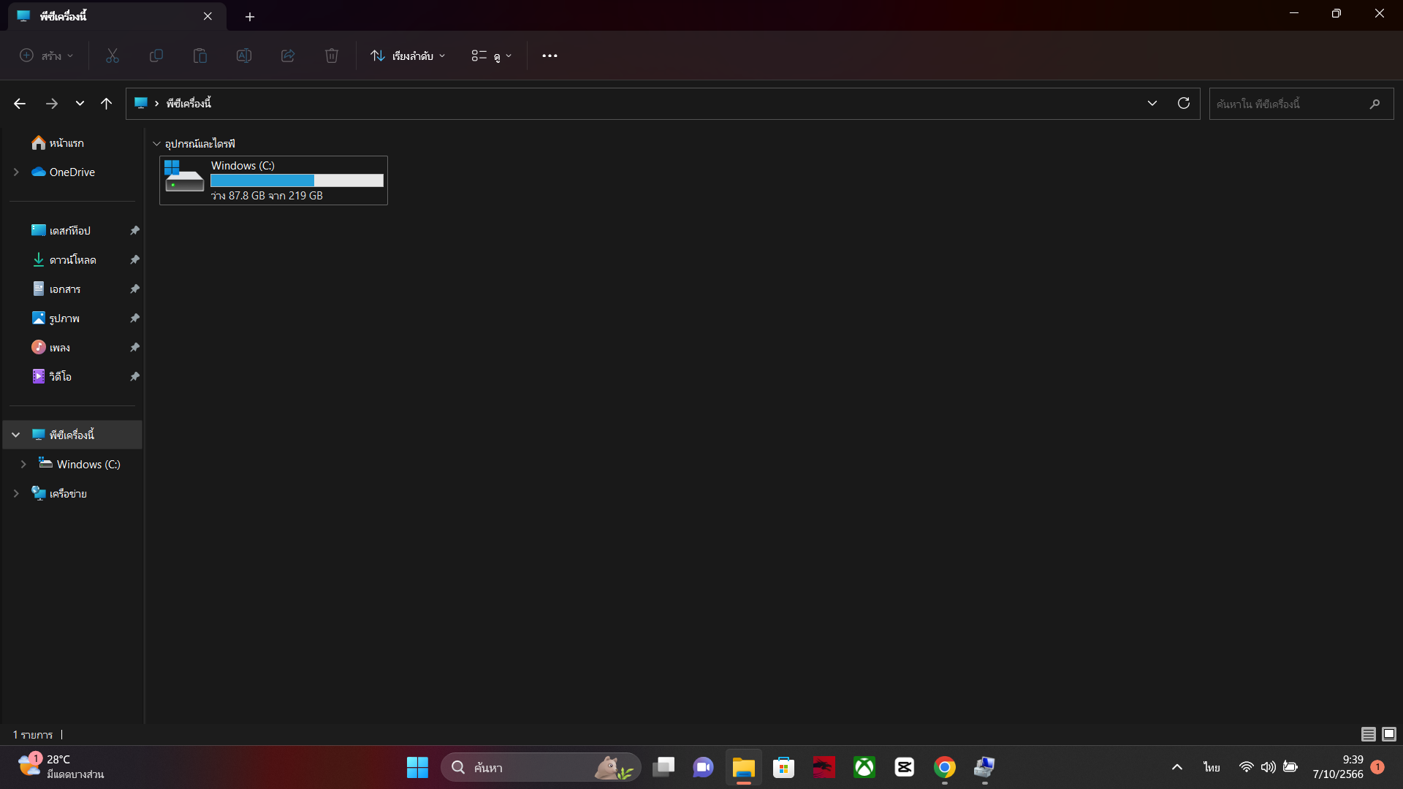Refresh the current folder view
1403x789 pixels.
[x=1183, y=104]
